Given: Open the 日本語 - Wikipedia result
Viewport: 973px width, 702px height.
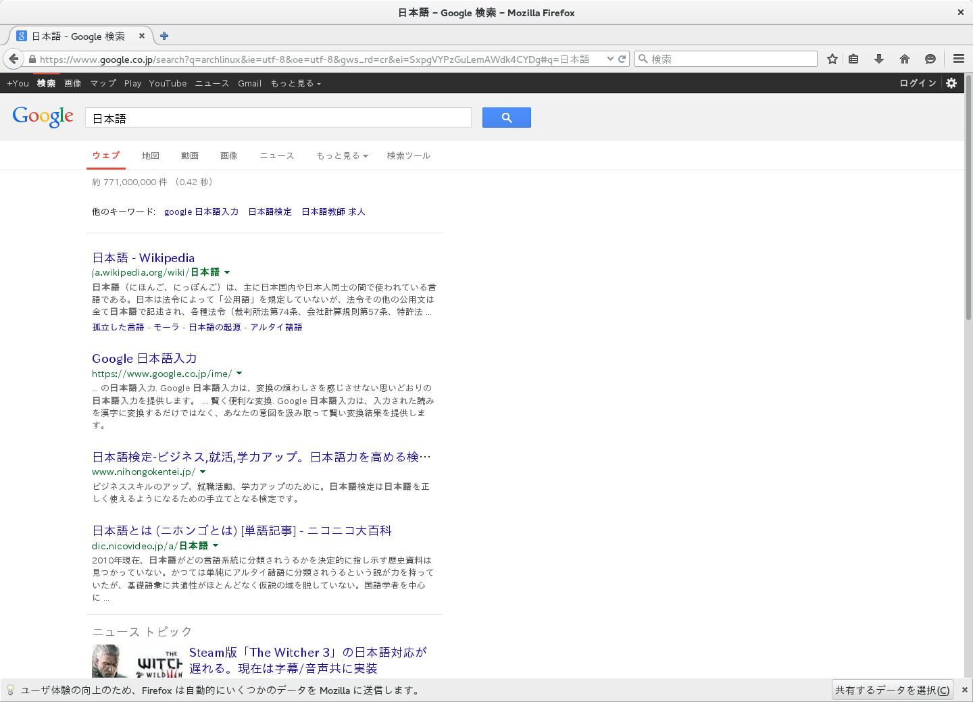Looking at the screenshot, I should [x=143, y=257].
